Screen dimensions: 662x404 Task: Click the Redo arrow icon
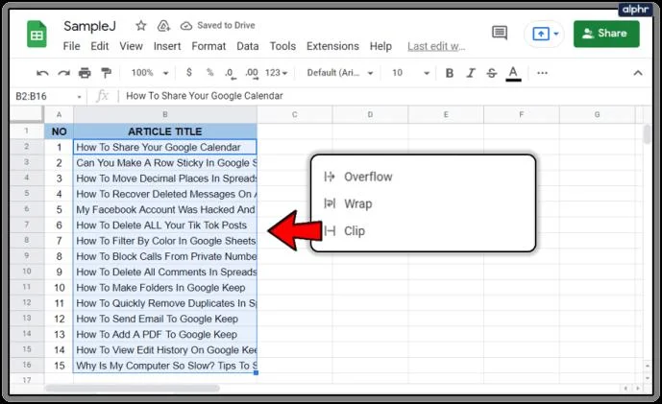click(x=63, y=73)
